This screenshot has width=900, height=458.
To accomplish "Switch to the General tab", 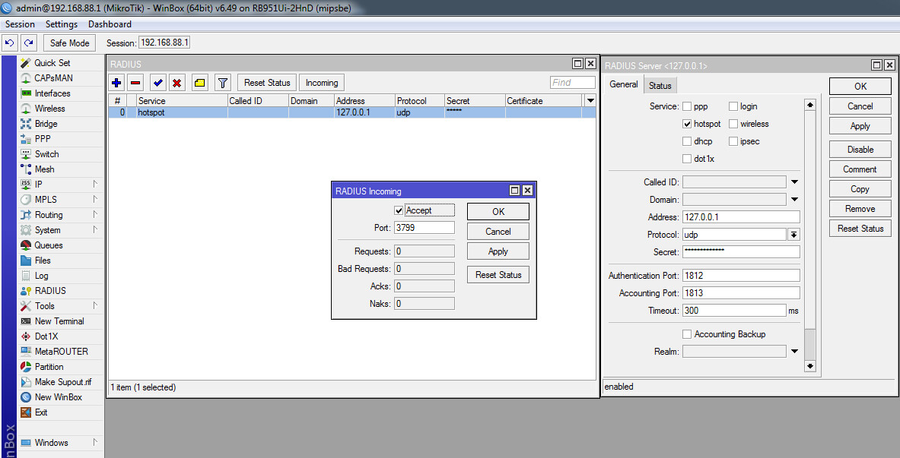I will 623,84.
